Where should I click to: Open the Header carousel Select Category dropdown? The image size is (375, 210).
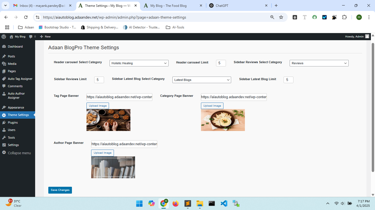pos(139,63)
